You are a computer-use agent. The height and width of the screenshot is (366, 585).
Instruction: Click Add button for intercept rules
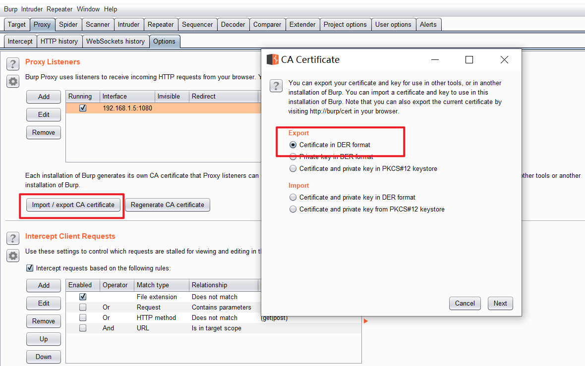44,285
